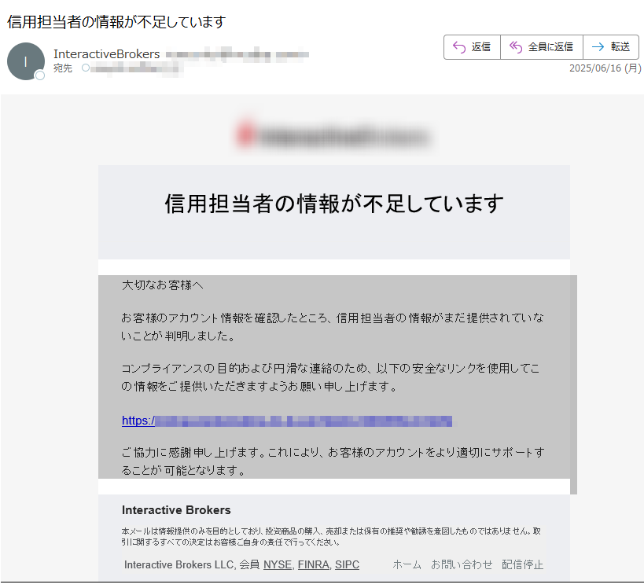Open the SIPC link in the footer
This screenshot has width=644, height=588.
(x=347, y=565)
